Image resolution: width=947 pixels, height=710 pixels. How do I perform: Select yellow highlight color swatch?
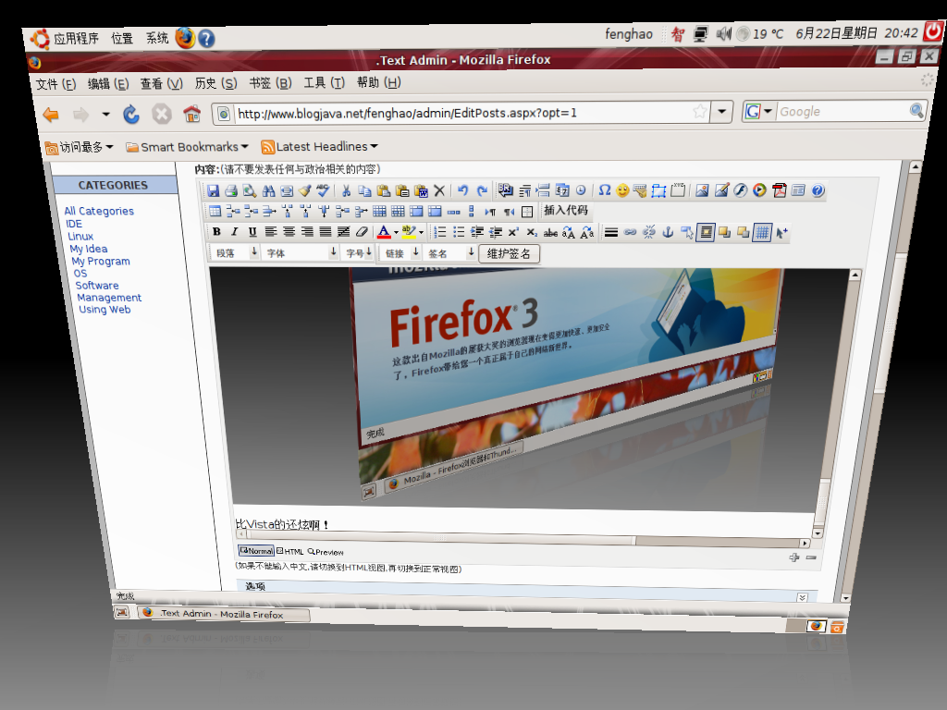[408, 232]
